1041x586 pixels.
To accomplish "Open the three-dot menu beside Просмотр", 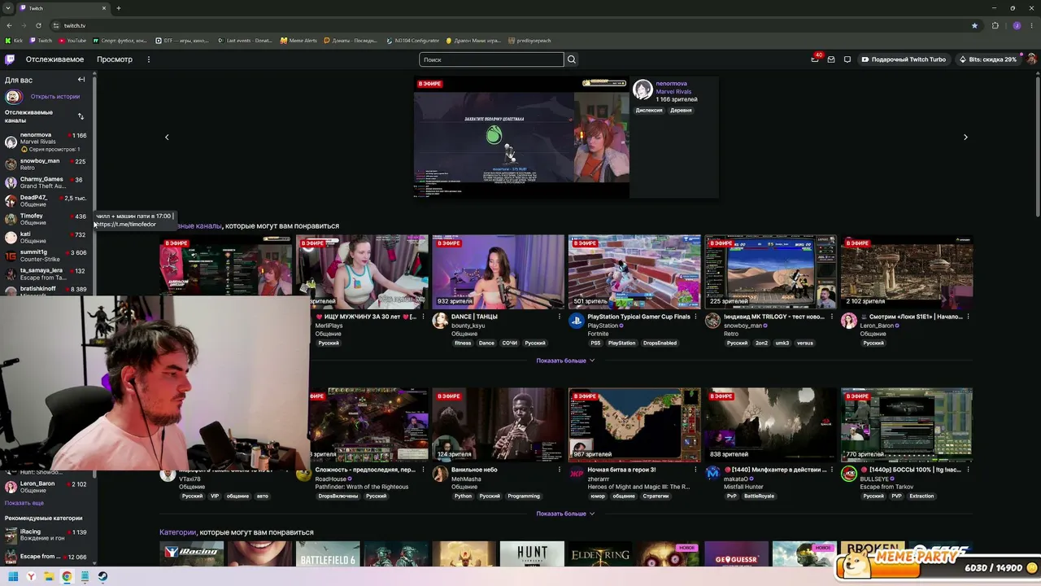I will click(x=148, y=59).
